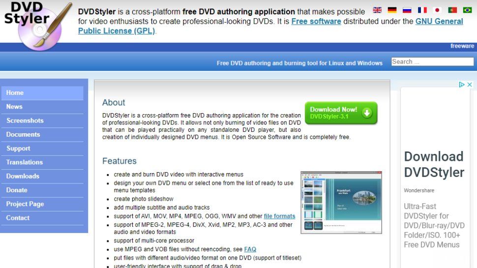Click 'support of multi-core processor' list item
Image resolution: width=477 pixels, height=268 pixels.
[x=154, y=240]
